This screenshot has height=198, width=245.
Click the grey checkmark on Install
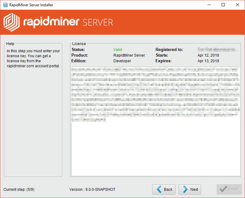[223, 189]
